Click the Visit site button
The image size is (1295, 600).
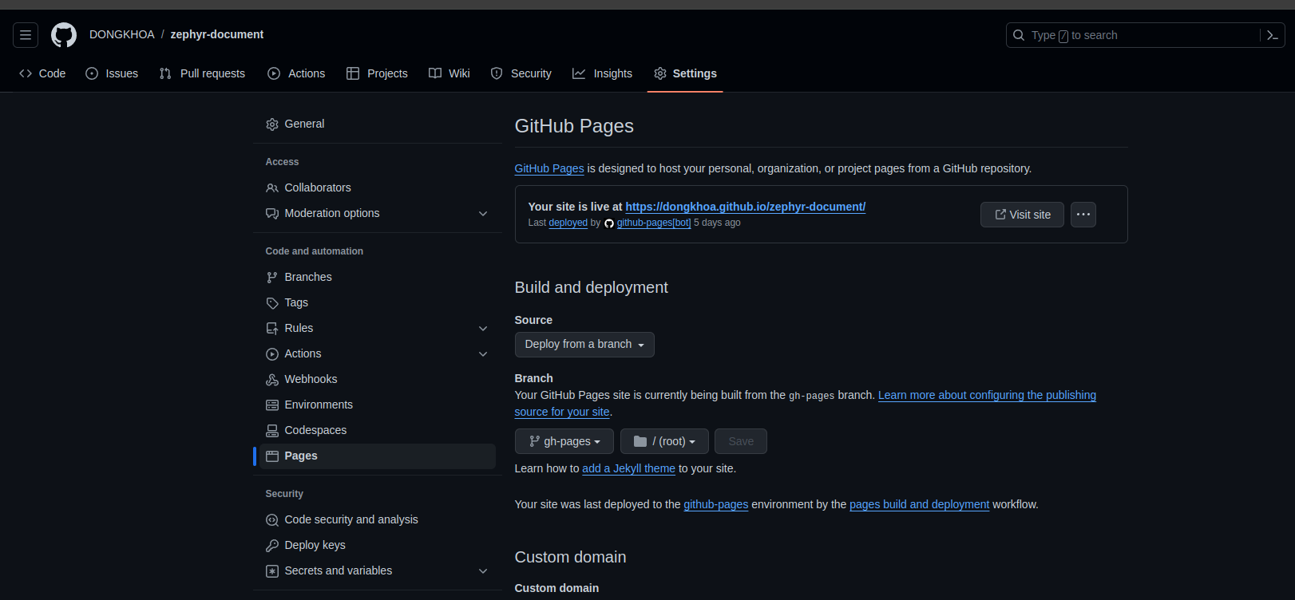(1022, 215)
